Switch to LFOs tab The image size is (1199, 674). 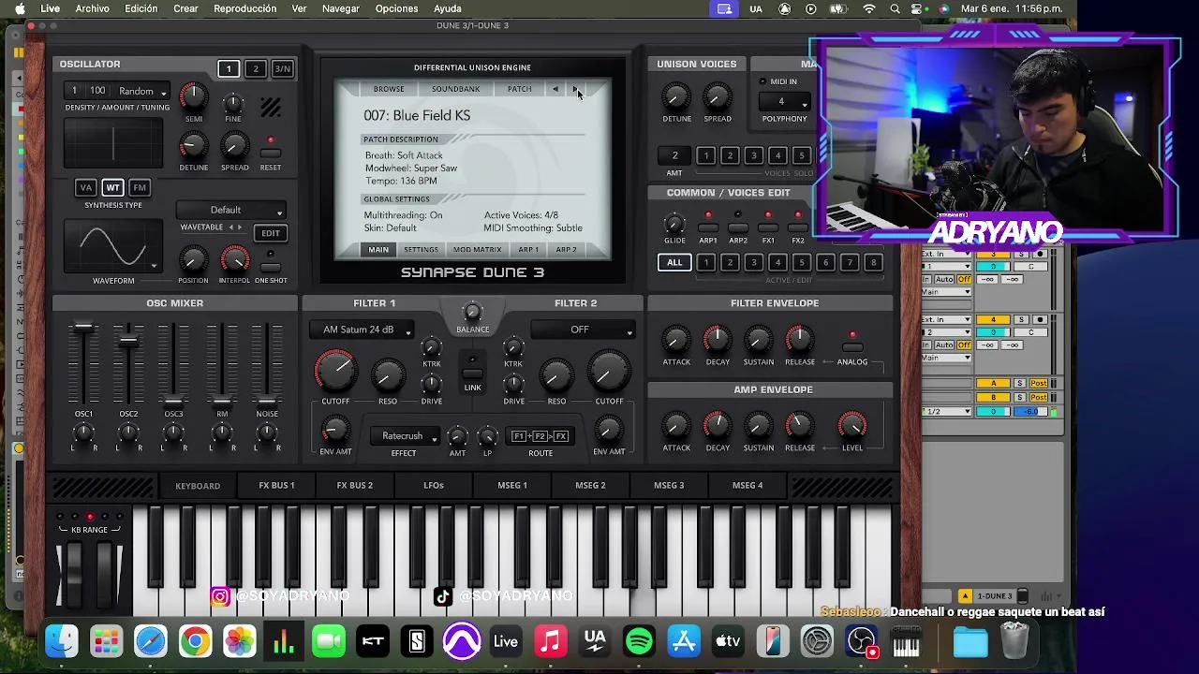[433, 486]
